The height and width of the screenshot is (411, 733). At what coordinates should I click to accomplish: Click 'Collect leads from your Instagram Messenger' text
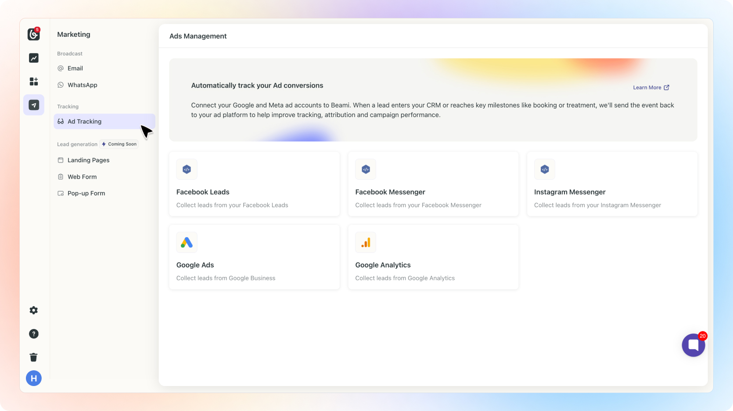tap(597, 205)
